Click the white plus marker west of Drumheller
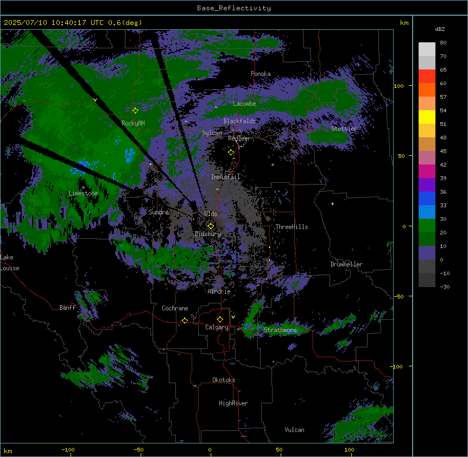 (x=332, y=204)
